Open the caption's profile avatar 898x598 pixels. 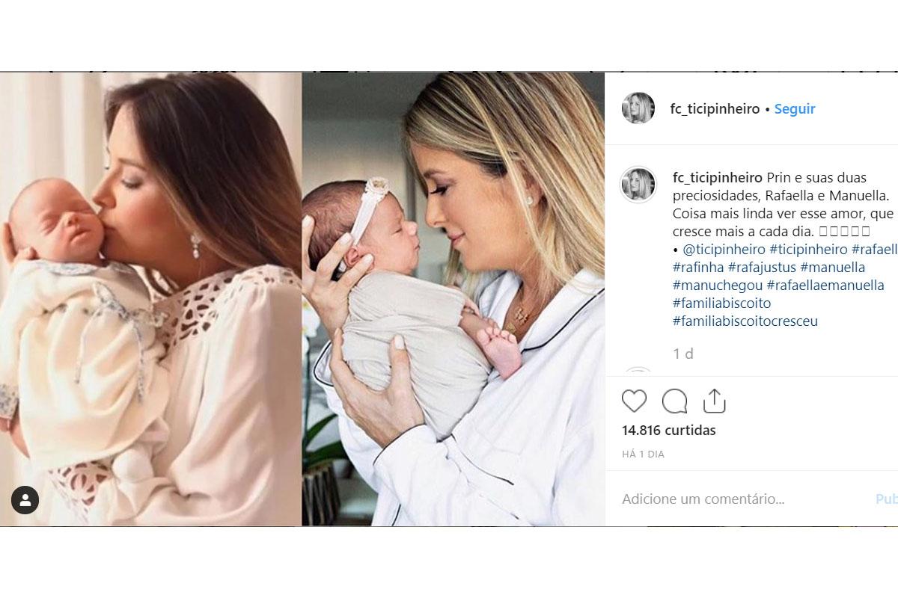638,185
